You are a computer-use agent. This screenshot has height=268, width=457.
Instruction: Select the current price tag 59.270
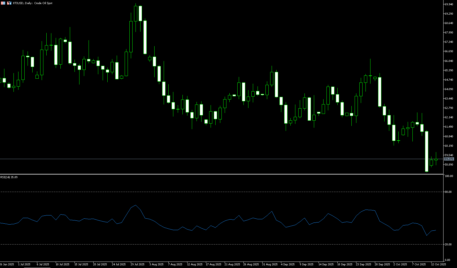point(449,159)
